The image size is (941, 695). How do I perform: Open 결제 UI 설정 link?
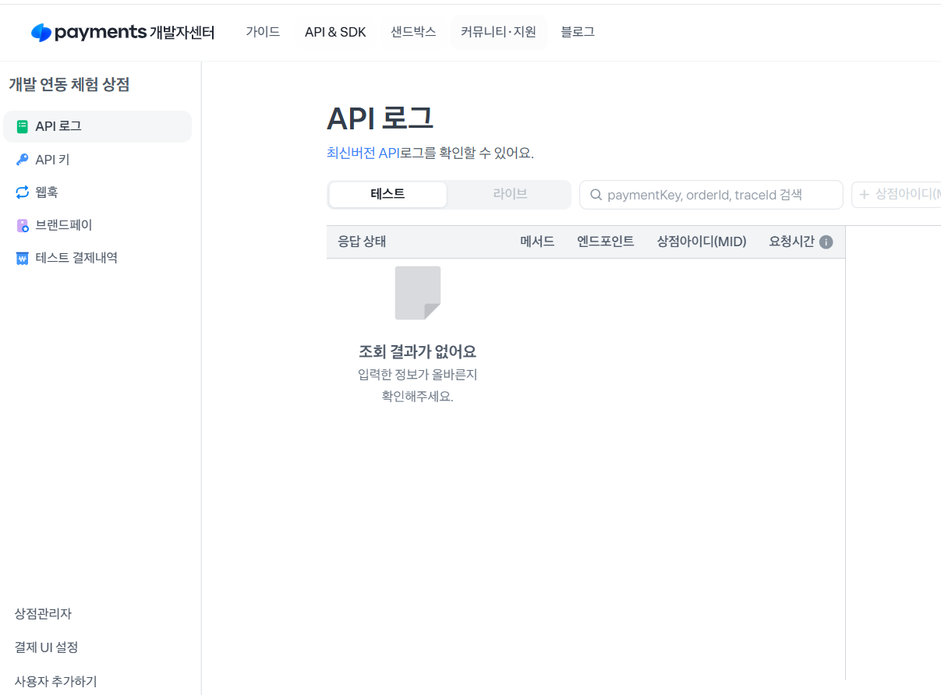[x=46, y=647]
